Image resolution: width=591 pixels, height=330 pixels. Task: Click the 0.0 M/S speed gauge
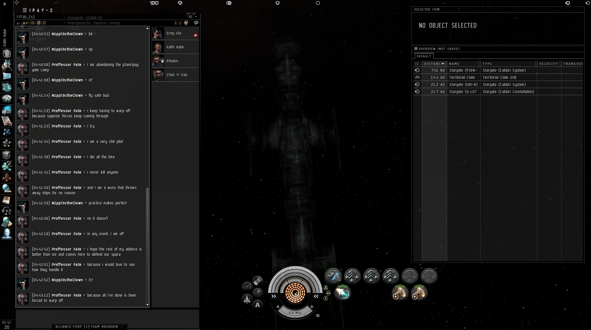coord(295,312)
